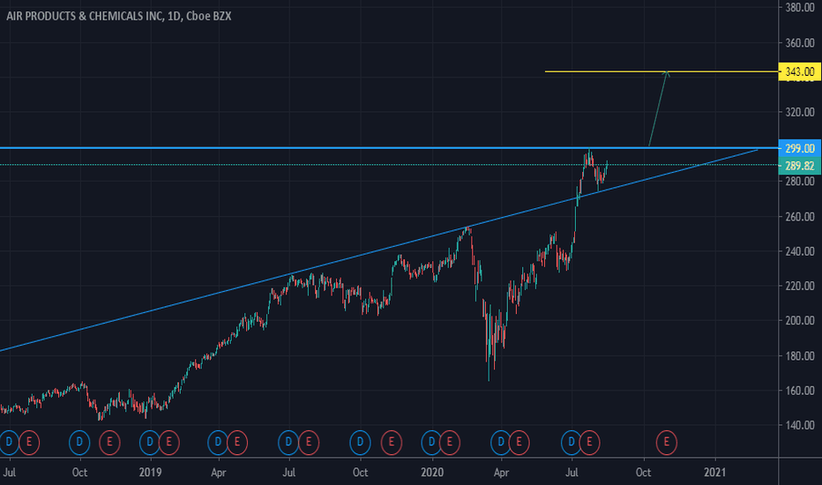Select the upcoming earnings marker after Oct 2020
This screenshot has height=485, width=822.
(666, 443)
